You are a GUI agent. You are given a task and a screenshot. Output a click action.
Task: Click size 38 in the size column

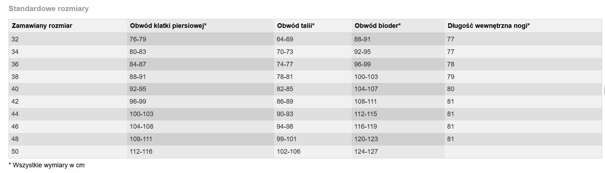(x=15, y=77)
